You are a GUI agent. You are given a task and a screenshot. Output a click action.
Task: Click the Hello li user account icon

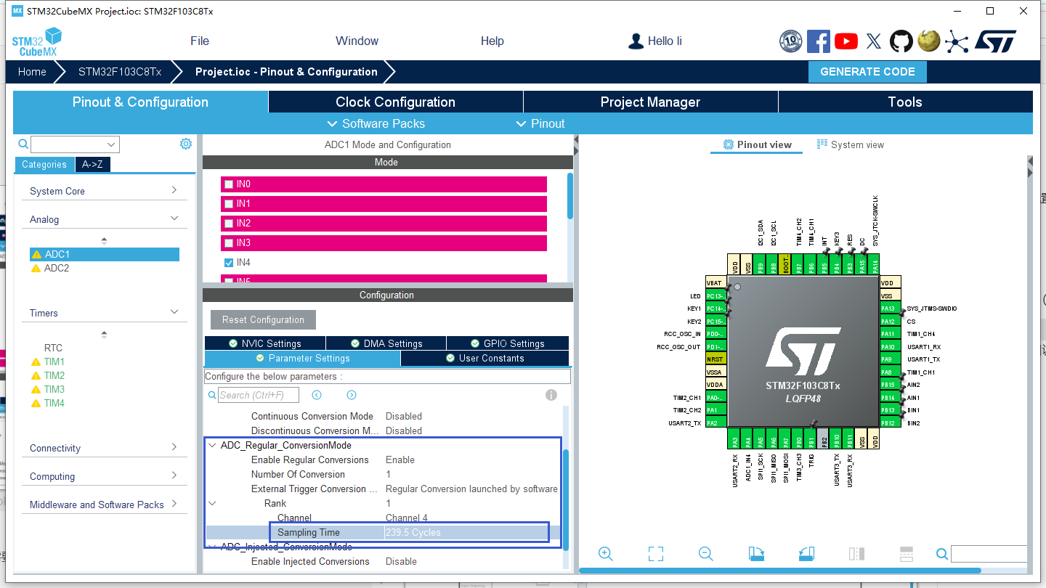(636, 41)
